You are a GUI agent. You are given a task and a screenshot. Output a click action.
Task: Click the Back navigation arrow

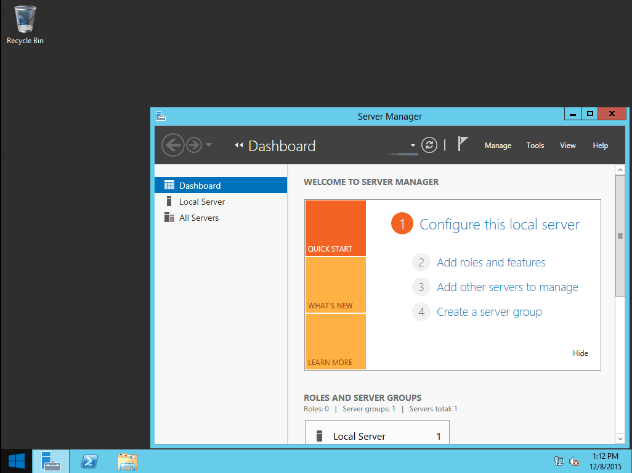[x=173, y=144]
